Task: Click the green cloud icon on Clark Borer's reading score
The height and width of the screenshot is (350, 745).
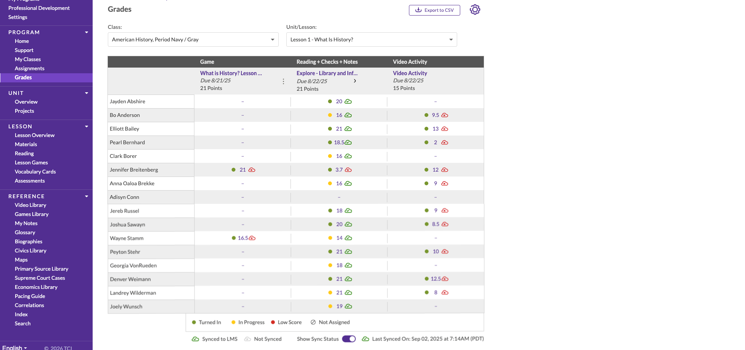Action: pos(348,156)
